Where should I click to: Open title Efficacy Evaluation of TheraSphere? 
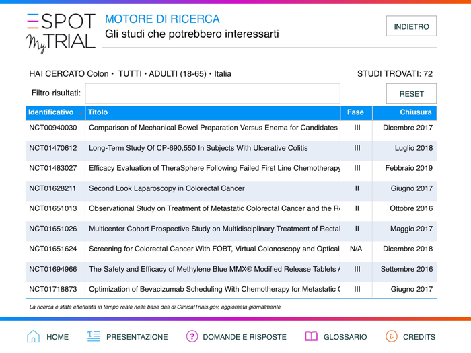coord(214,168)
